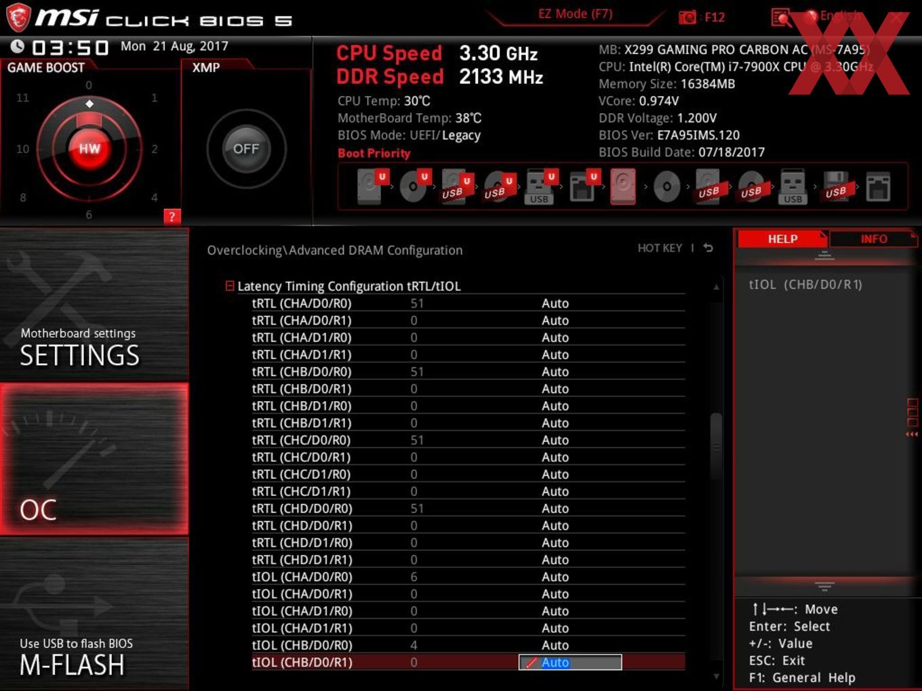The width and height of the screenshot is (922, 691).
Task: Set the Auto field of tIOL (CHB/D0/R0)
Action: [555, 646]
